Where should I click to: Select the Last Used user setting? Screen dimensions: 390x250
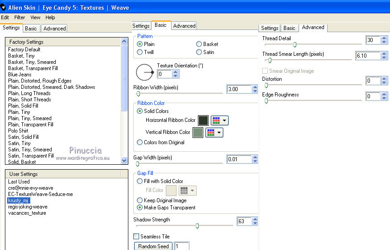[19, 182]
